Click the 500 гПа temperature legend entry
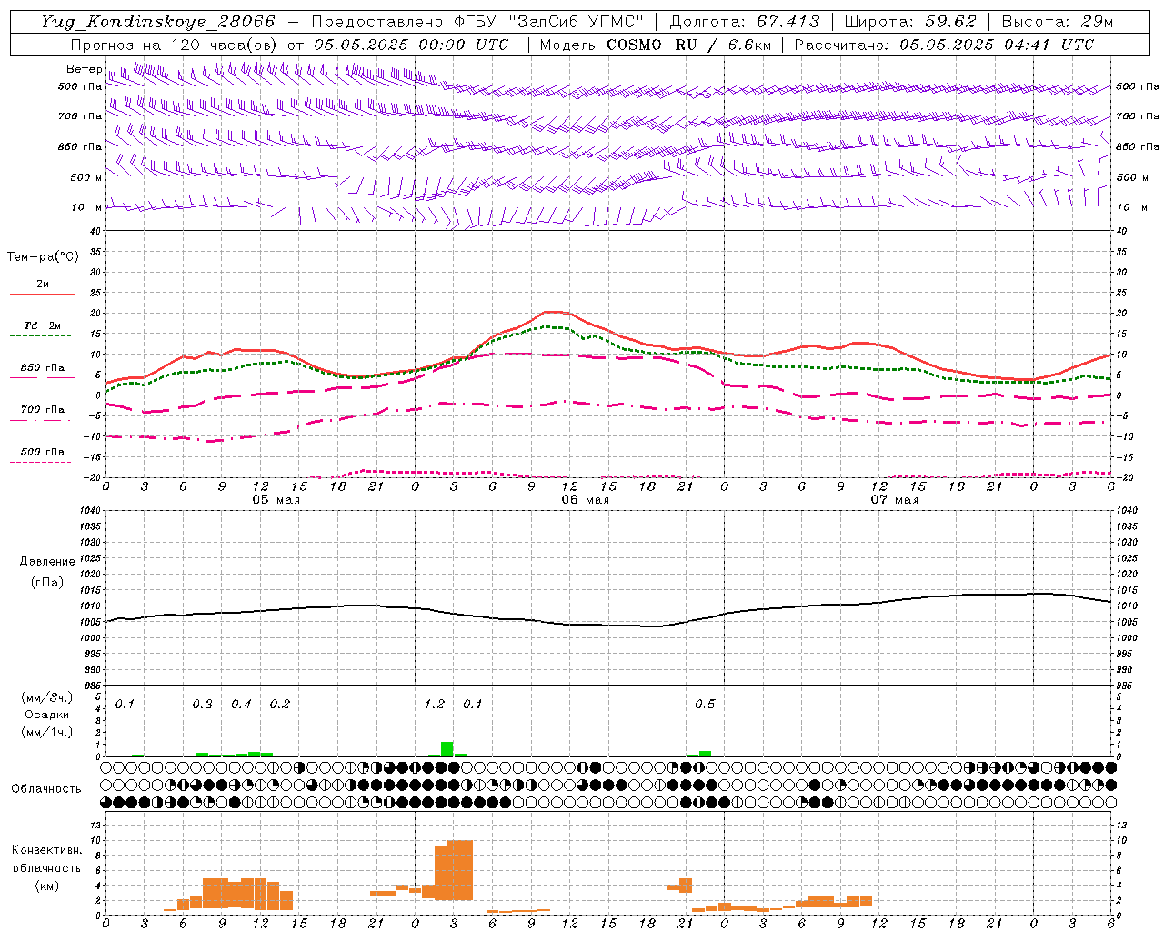The width and height of the screenshot is (1164, 931). [42, 452]
